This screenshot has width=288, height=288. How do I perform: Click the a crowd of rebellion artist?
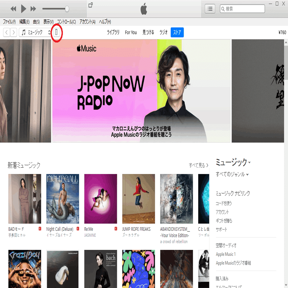pyautogui.click(x=174, y=242)
